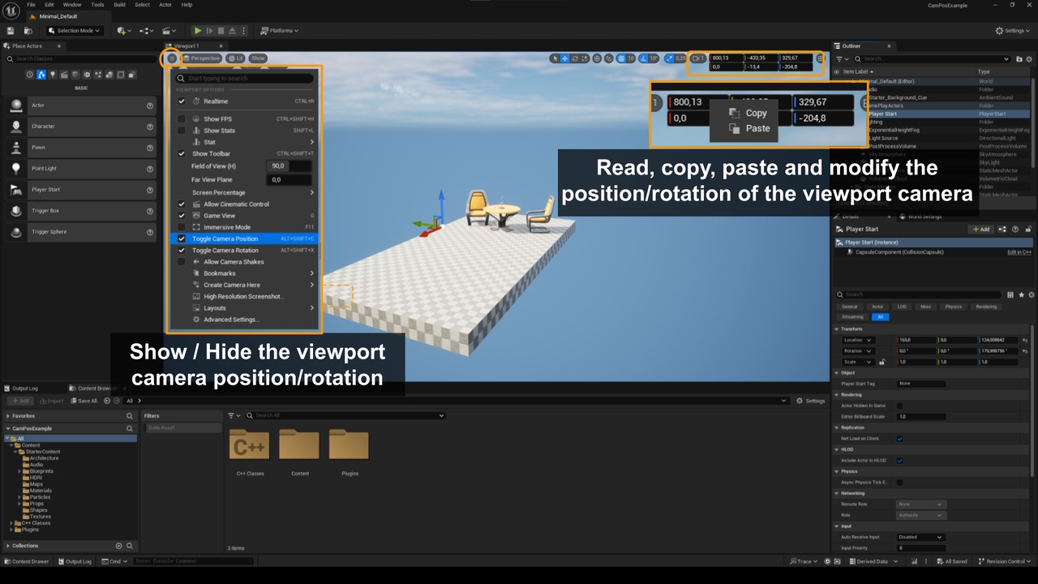Click the Search Classes field in Place Actors
1038x584 pixels.
80,59
